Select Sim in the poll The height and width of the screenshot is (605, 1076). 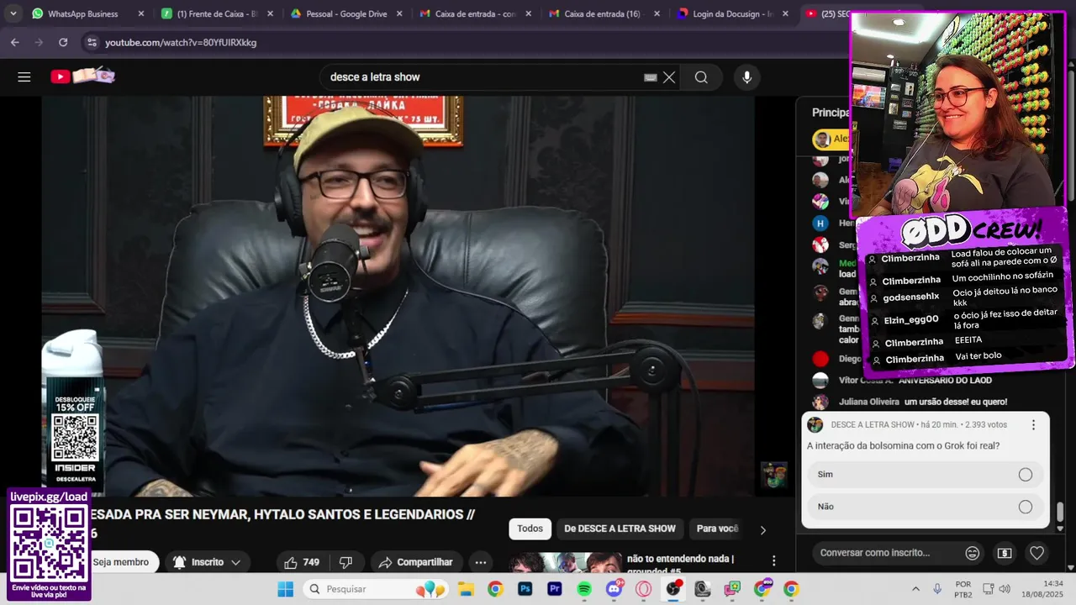(x=925, y=475)
